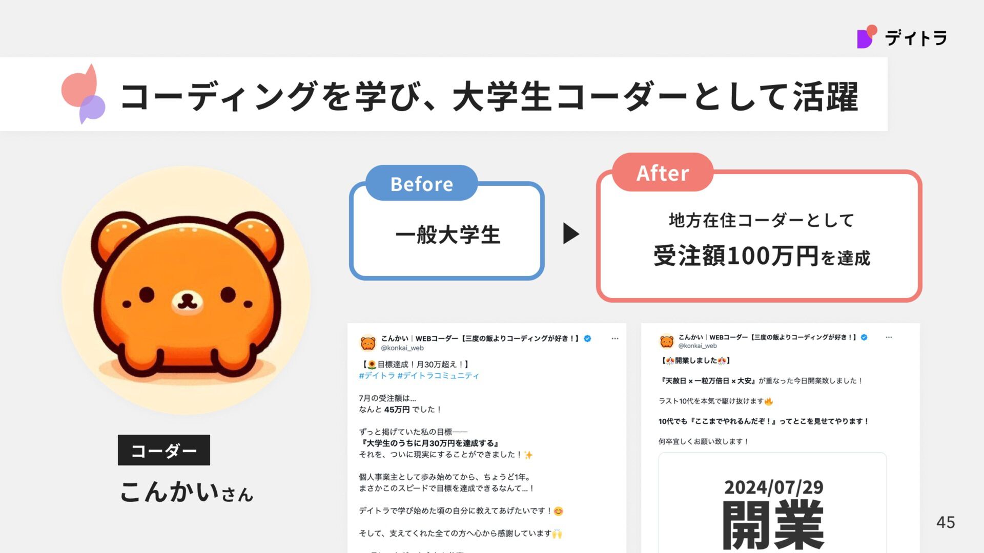Viewport: 984px width, 553px height.
Task: Click slide page number 45
Action: pos(946,522)
